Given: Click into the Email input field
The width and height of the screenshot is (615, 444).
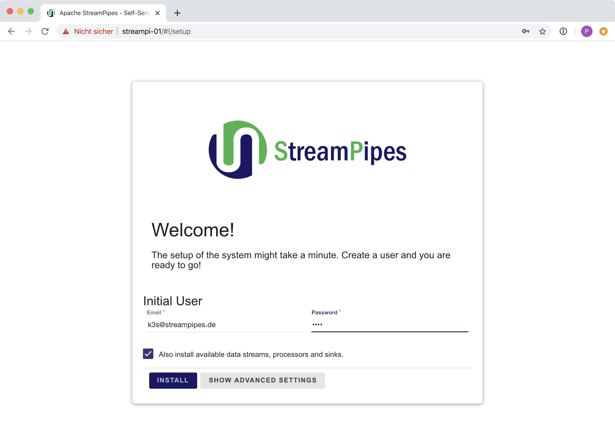Looking at the screenshot, I should click(225, 325).
